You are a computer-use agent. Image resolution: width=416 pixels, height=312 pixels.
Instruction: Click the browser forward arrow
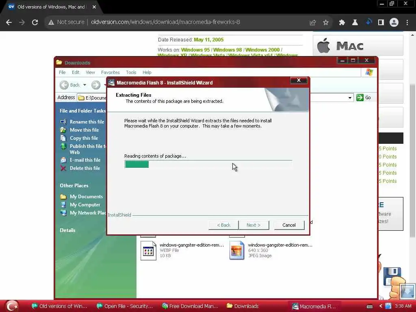[x=22, y=22]
